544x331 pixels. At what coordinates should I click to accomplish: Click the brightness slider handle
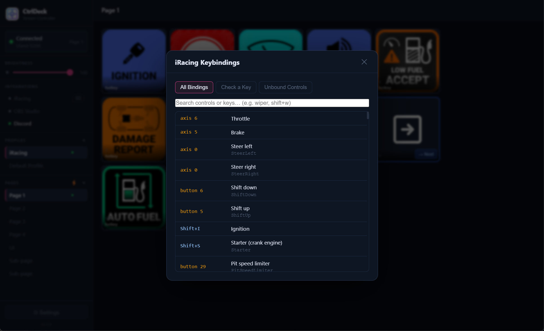(70, 72)
